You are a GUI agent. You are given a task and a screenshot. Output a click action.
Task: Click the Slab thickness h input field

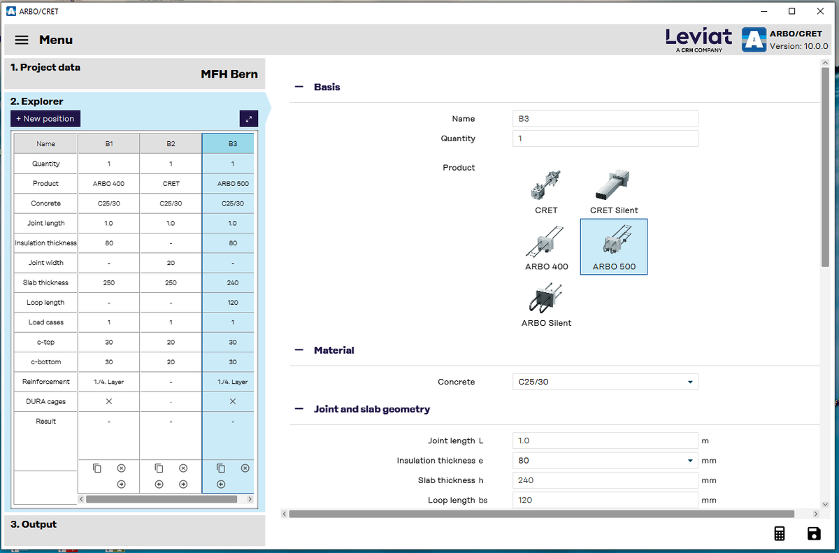(x=605, y=480)
